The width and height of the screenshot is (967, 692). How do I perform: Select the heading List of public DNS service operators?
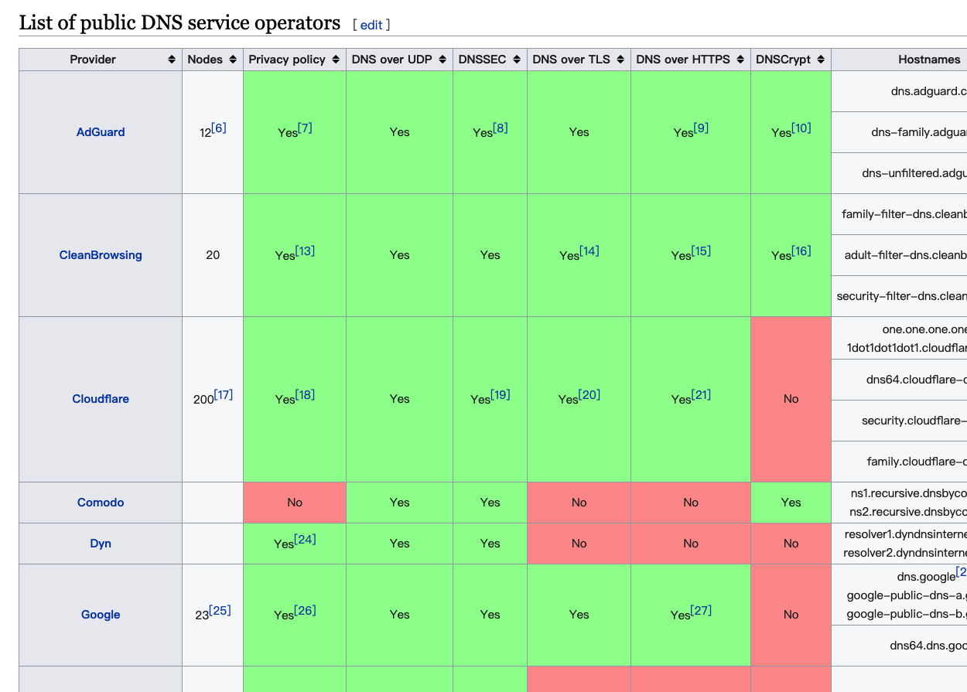[x=179, y=23]
